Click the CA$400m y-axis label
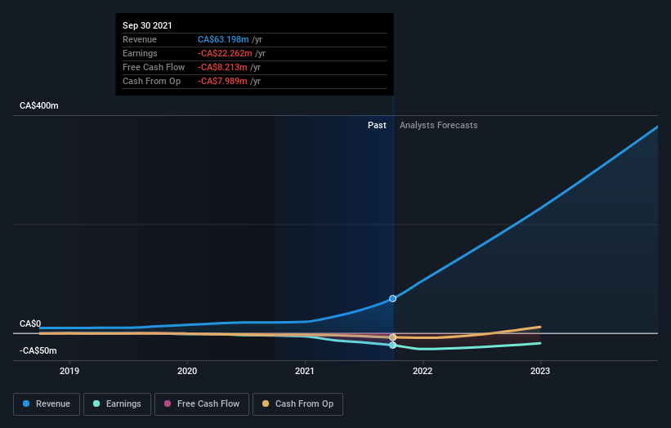671x428 pixels. tap(39, 105)
